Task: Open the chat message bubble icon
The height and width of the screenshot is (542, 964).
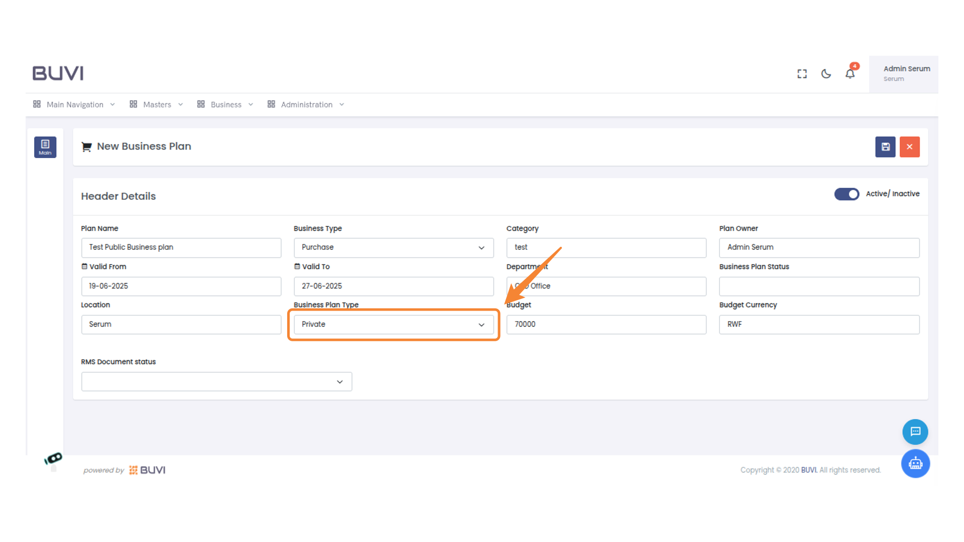Action: pos(915,432)
